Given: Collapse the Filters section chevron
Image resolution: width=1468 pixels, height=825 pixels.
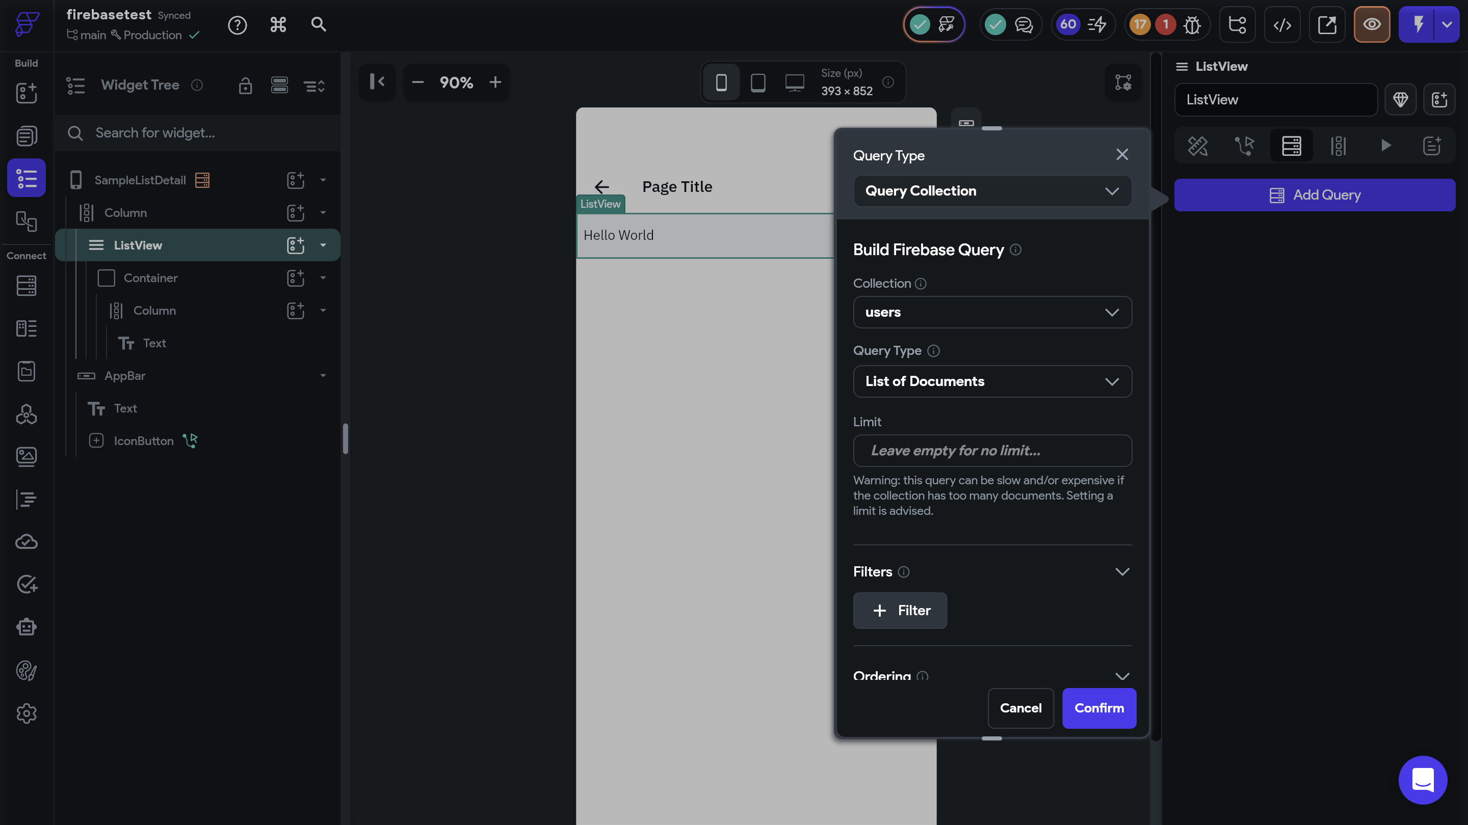Looking at the screenshot, I should tap(1121, 571).
